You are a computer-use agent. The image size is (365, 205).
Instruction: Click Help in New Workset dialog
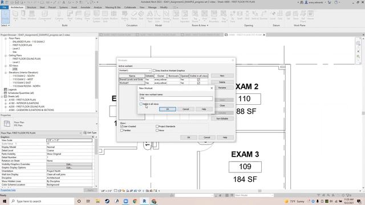click(x=204, y=109)
